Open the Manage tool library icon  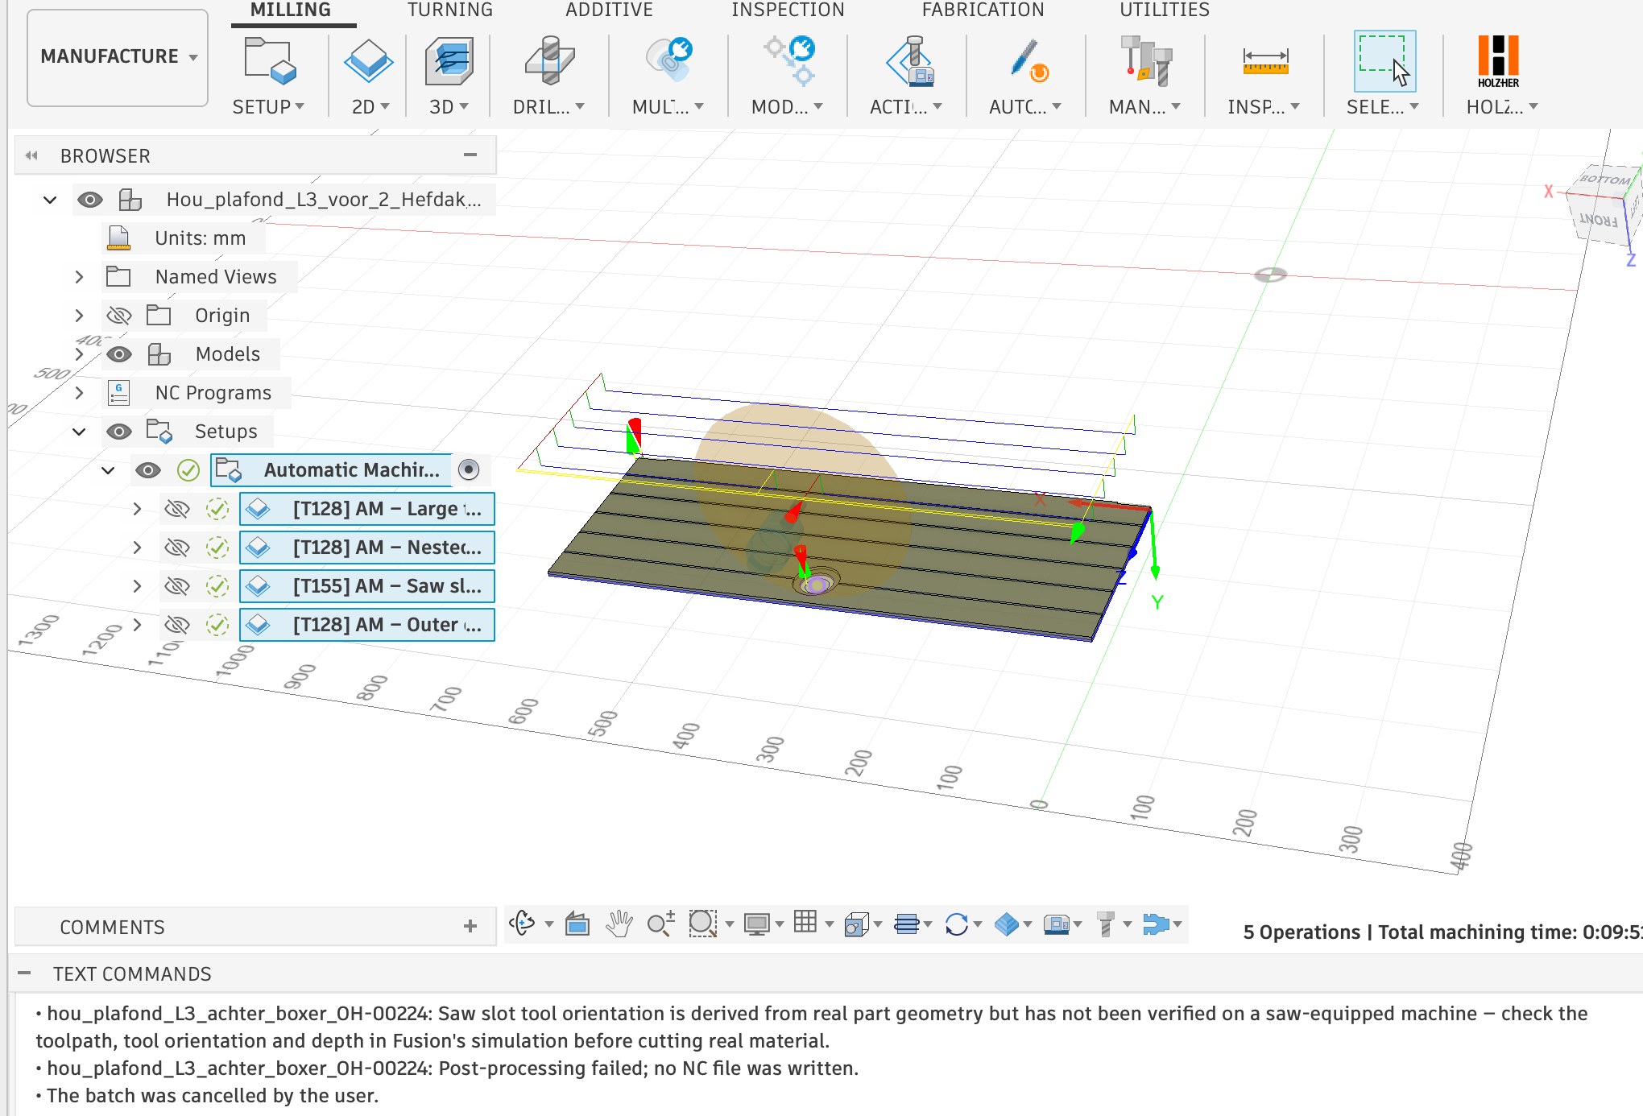pyautogui.click(x=1146, y=61)
